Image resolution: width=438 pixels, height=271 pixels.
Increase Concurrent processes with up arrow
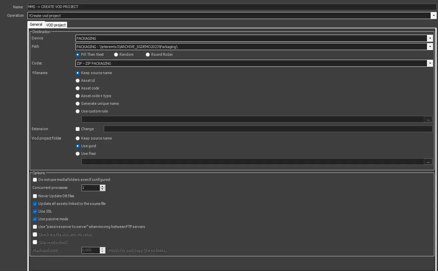(102, 186)
